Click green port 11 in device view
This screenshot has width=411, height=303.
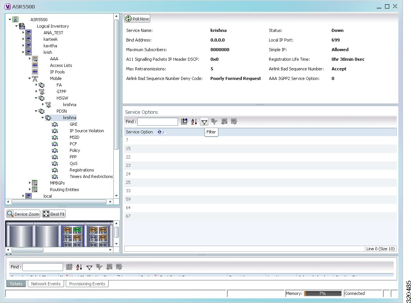tap(77, 230)
